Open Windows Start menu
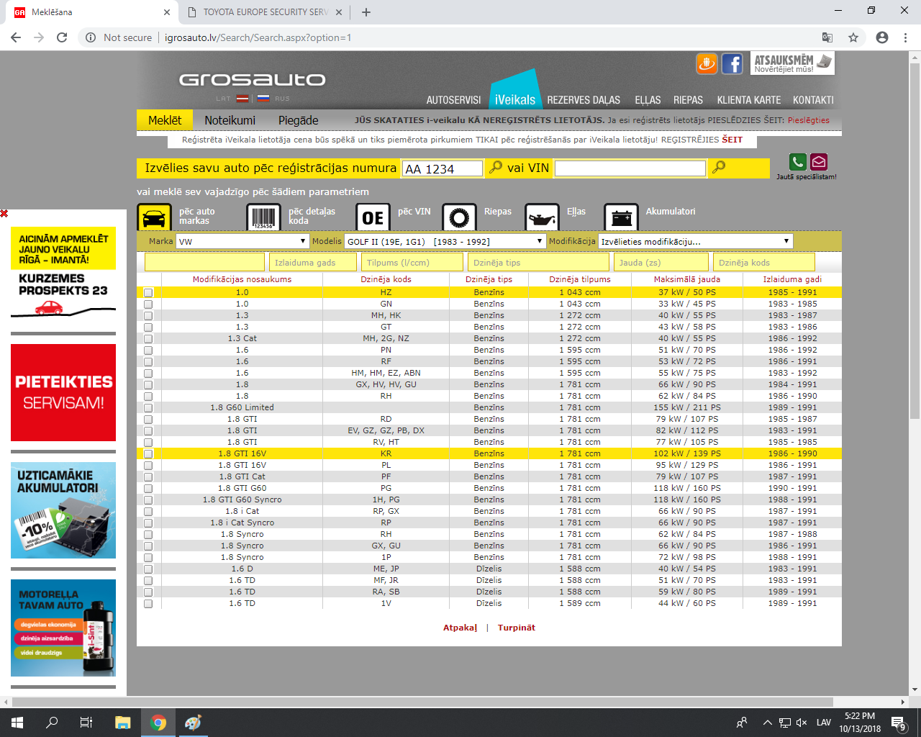 17,723
